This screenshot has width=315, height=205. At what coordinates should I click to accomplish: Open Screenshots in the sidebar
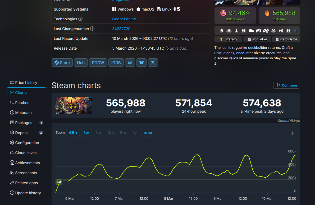point(26,173)
